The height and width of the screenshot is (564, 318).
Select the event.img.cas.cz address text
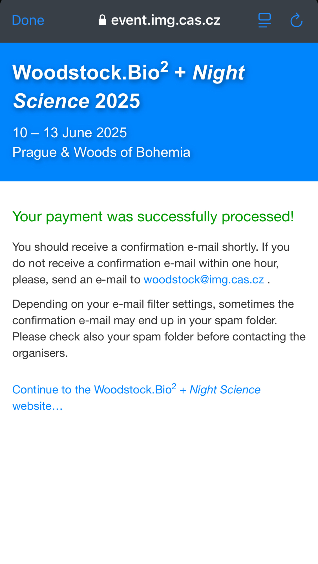coord(165,20)
